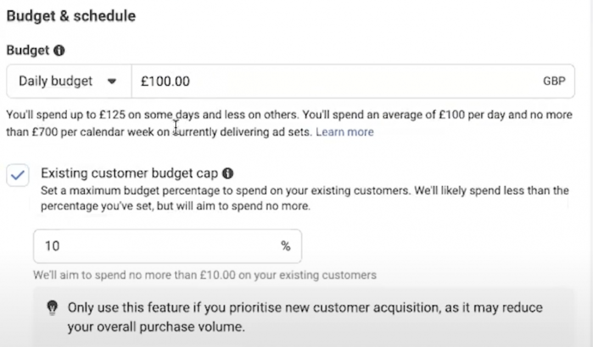Click the Budget & schedule section heading
Image resolution: width=593 pixels, height=347 pixels.
pos(71,16)
